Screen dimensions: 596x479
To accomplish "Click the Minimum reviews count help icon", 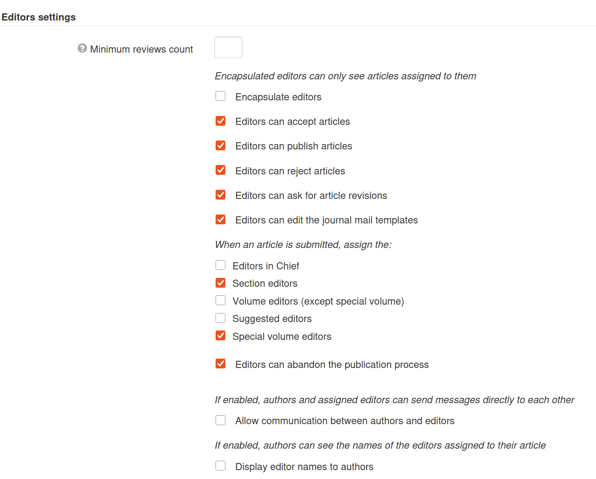I will point(82,48).
